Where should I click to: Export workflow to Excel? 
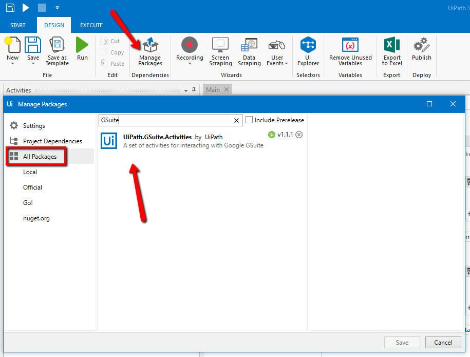coord(392,52)
